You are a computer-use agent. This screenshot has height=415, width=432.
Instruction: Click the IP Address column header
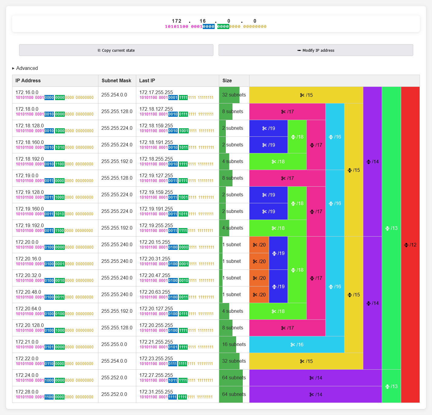pyautogui.click(x=28, y=81)
